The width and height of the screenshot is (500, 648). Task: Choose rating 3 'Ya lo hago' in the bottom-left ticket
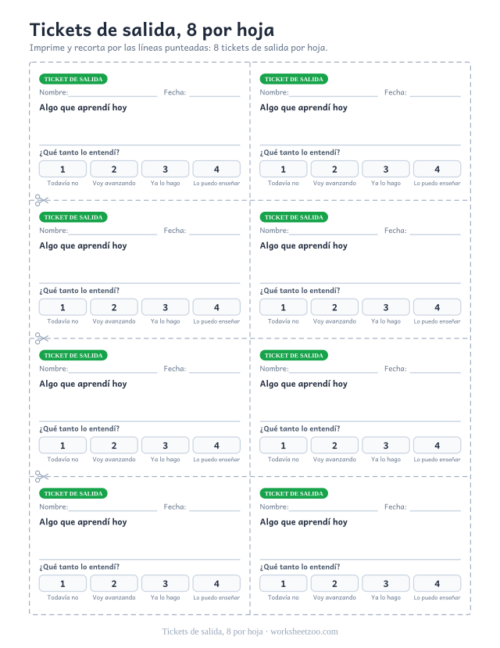pyautogui.click(x=165, y=584)
